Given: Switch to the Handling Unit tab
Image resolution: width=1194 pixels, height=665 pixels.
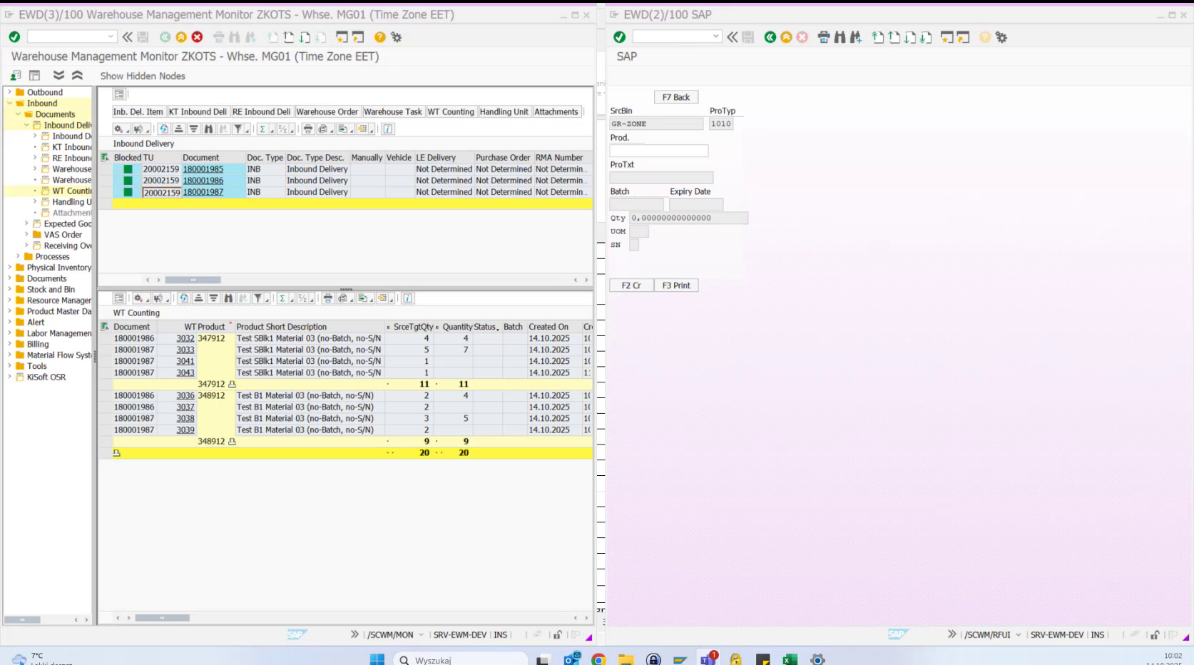Looking at the screenshot, I should [x=504, y=111].
